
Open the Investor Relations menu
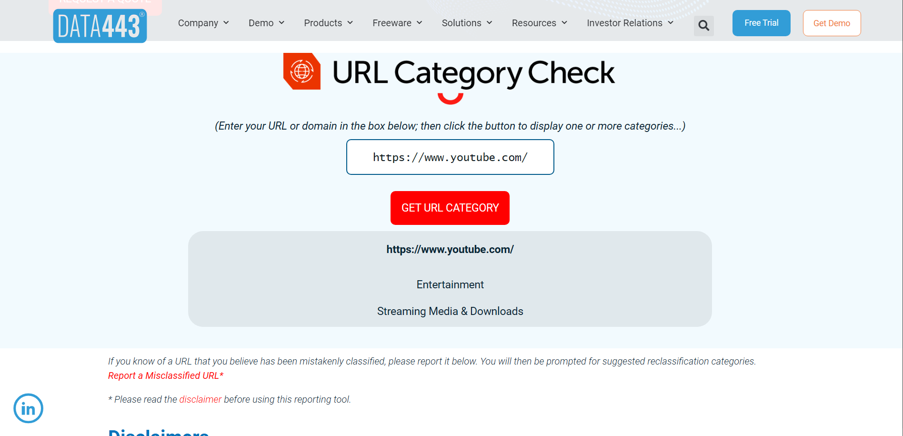(630, 23)
